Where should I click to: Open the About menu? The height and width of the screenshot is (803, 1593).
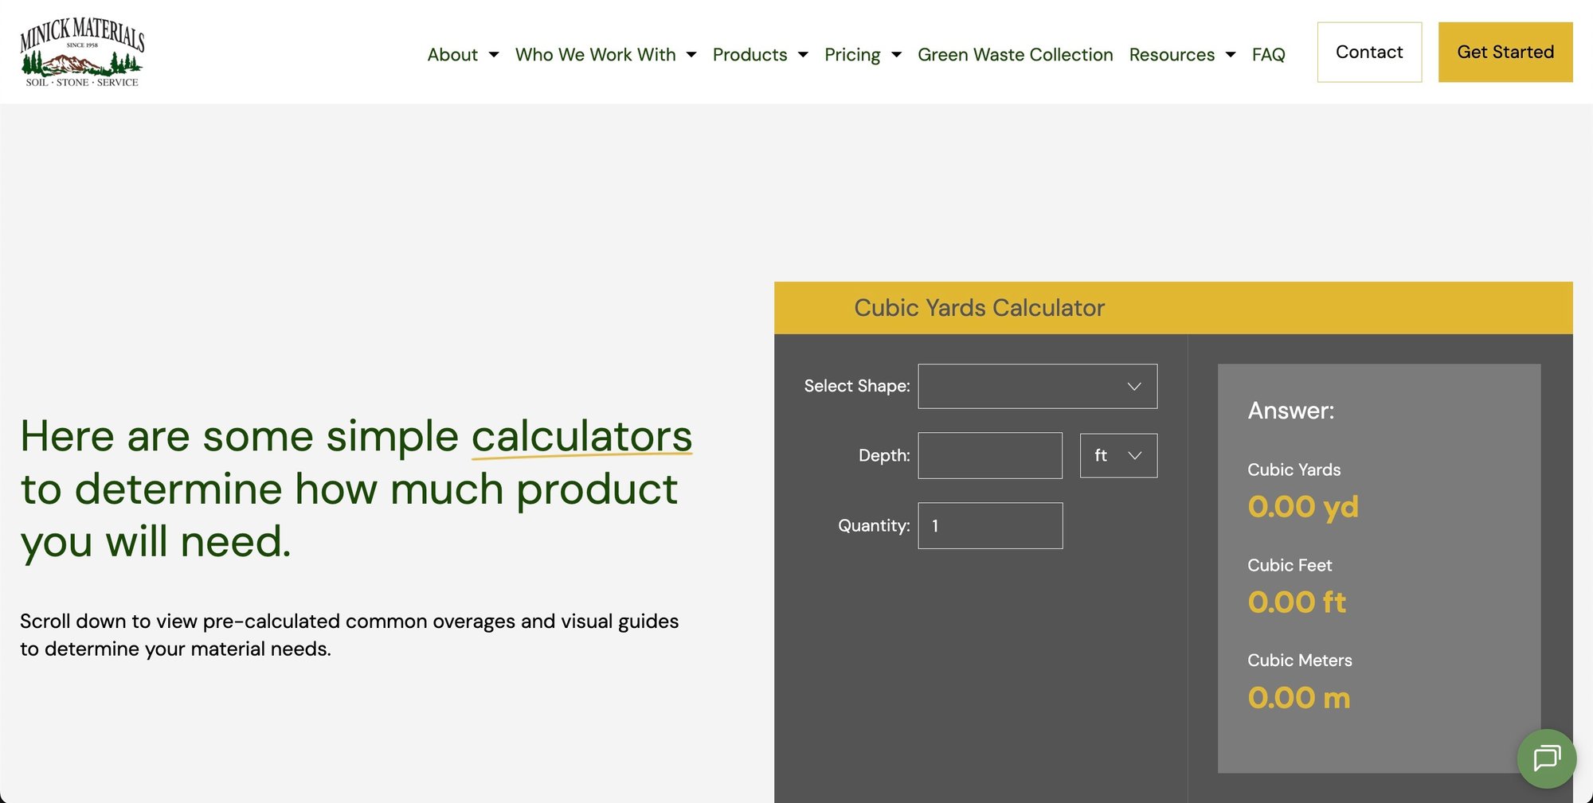coord(452,54)
